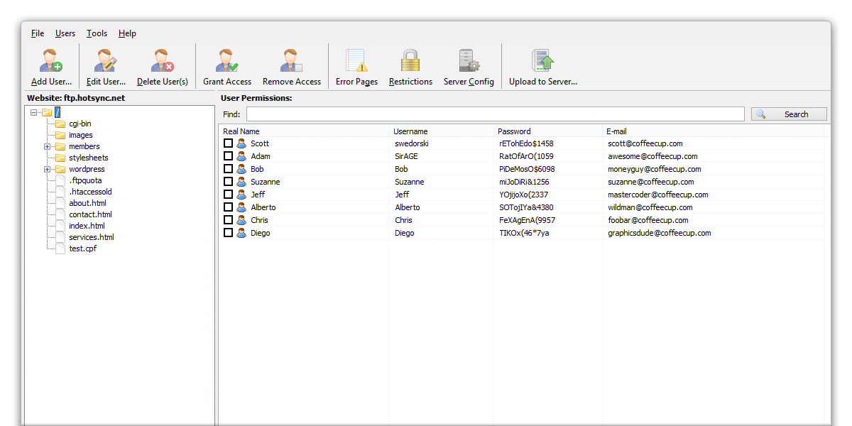Click the about.html file icon

coord(60,203)
